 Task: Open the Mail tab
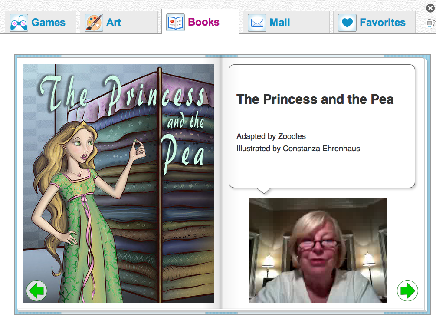(286, 23)
